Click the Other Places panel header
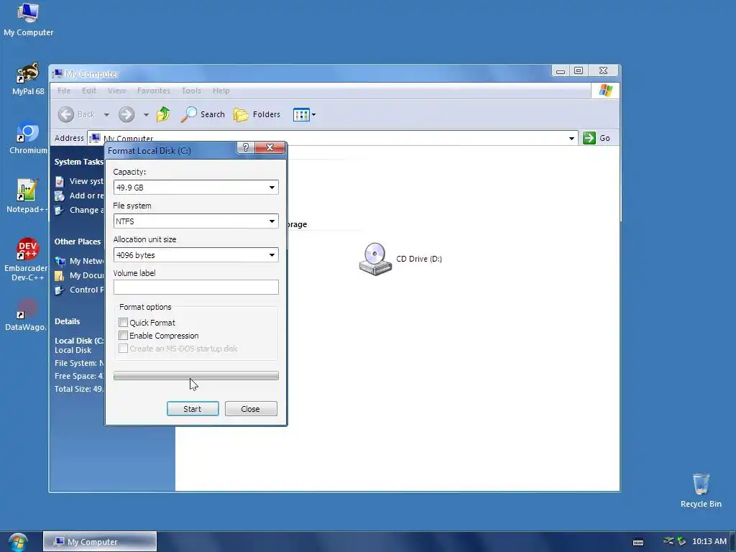This screenshot has height=552, width=736. click(x=78, y=241)
